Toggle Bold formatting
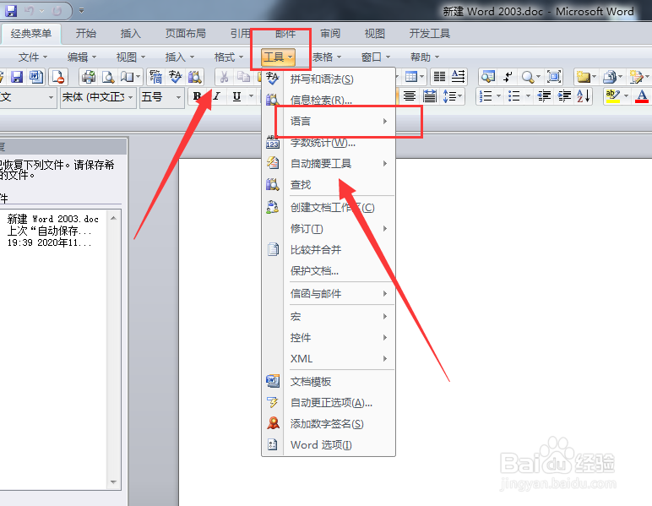 (197, 96)
